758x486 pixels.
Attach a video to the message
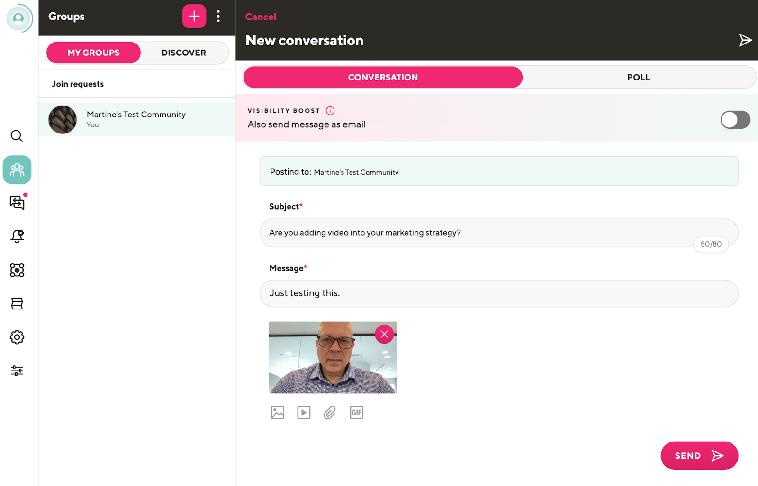point(303,412)
